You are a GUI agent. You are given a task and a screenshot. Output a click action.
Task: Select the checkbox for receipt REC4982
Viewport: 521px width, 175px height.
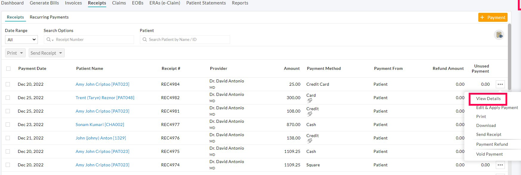coord(8,98)
